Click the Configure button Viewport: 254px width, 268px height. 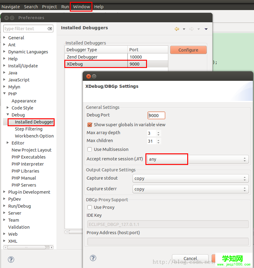point(188,50)
